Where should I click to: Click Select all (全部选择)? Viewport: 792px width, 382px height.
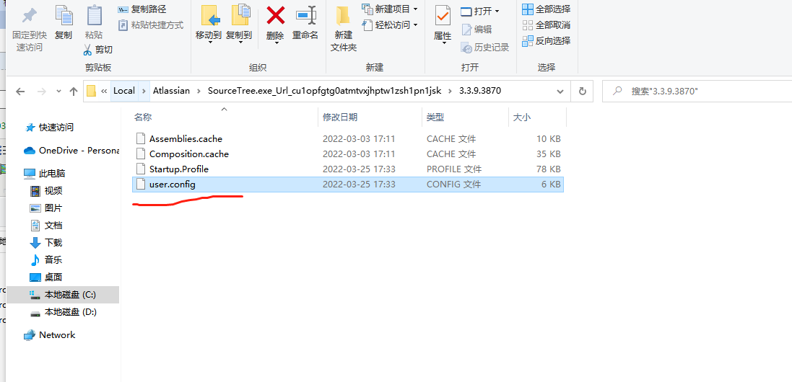pyautogui.click(x=547, y=9)
